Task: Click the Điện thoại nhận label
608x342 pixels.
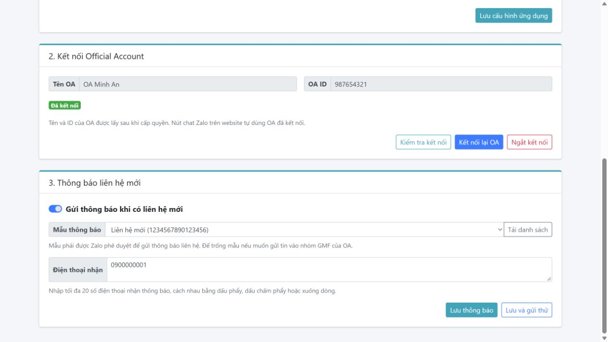Action: (x=78, y=269)
